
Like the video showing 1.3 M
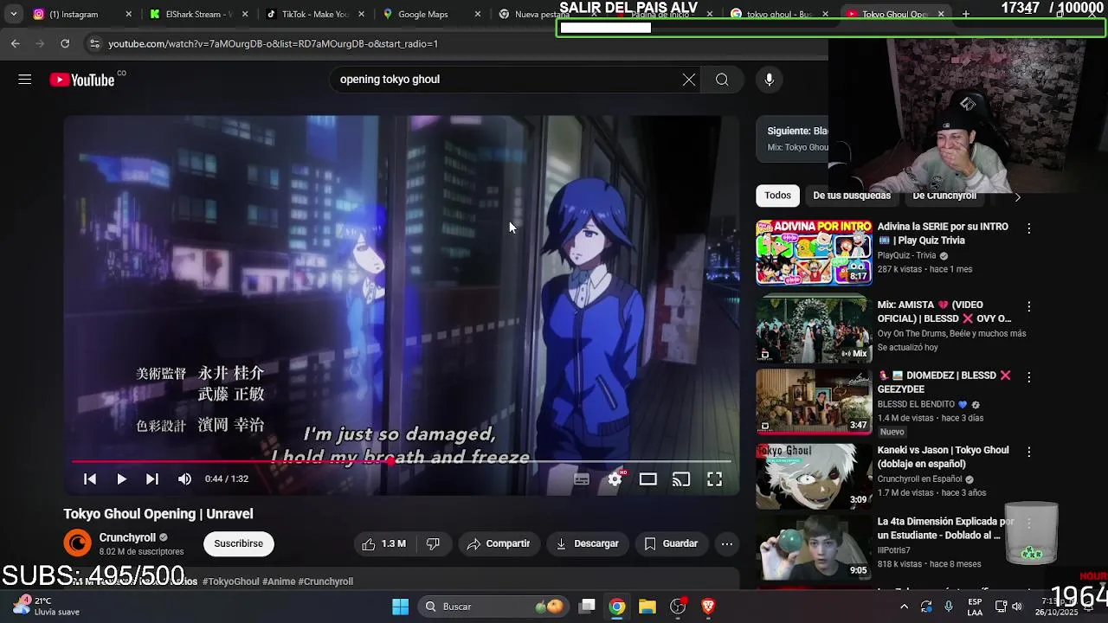click(x=384, y=543)
